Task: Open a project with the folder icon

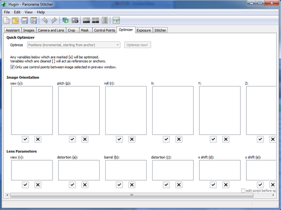Action: pyautogui.click(x=15, y=20)
